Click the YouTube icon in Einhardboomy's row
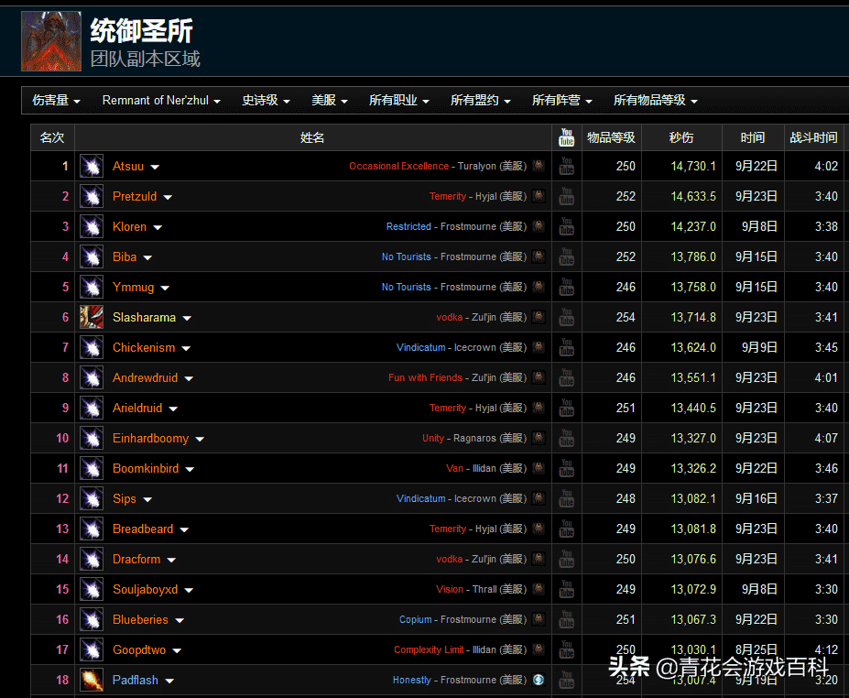The width and height of the screenshot is (849, 698). [x=567, y=439]
